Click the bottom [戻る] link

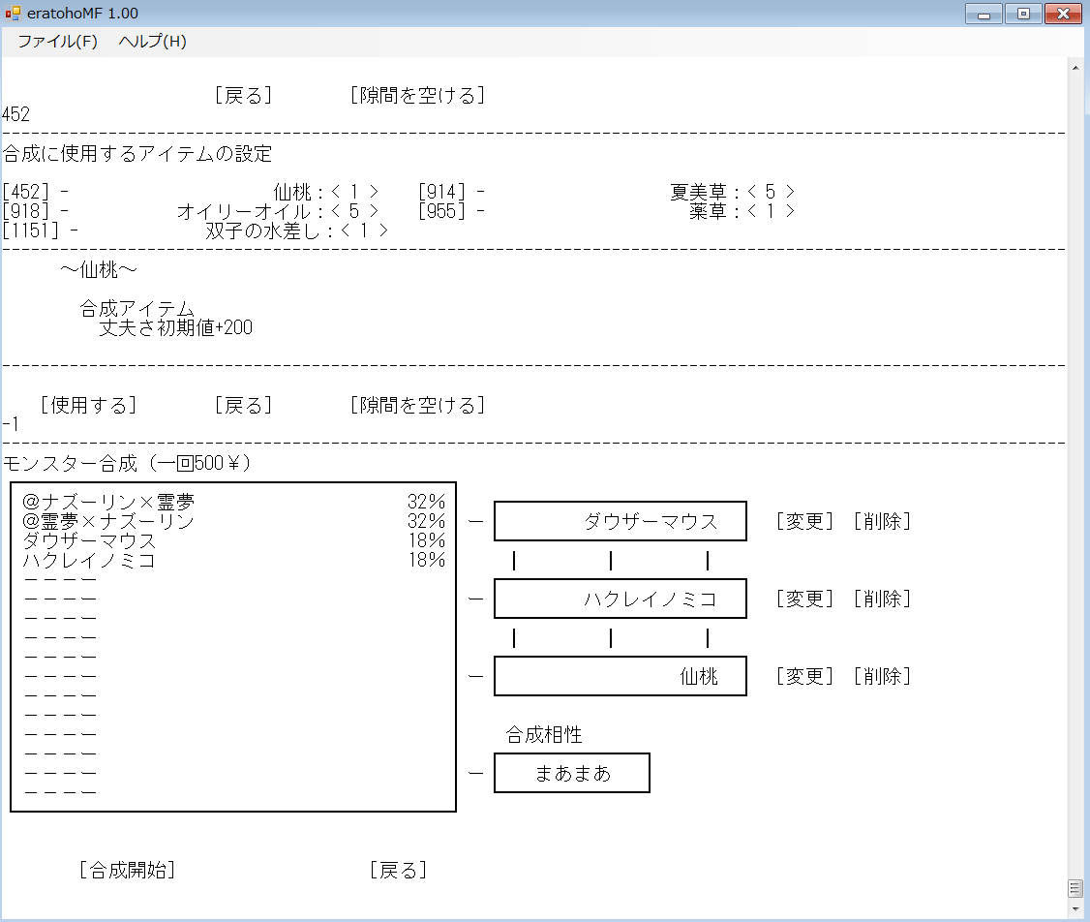[x=398, y=870]
